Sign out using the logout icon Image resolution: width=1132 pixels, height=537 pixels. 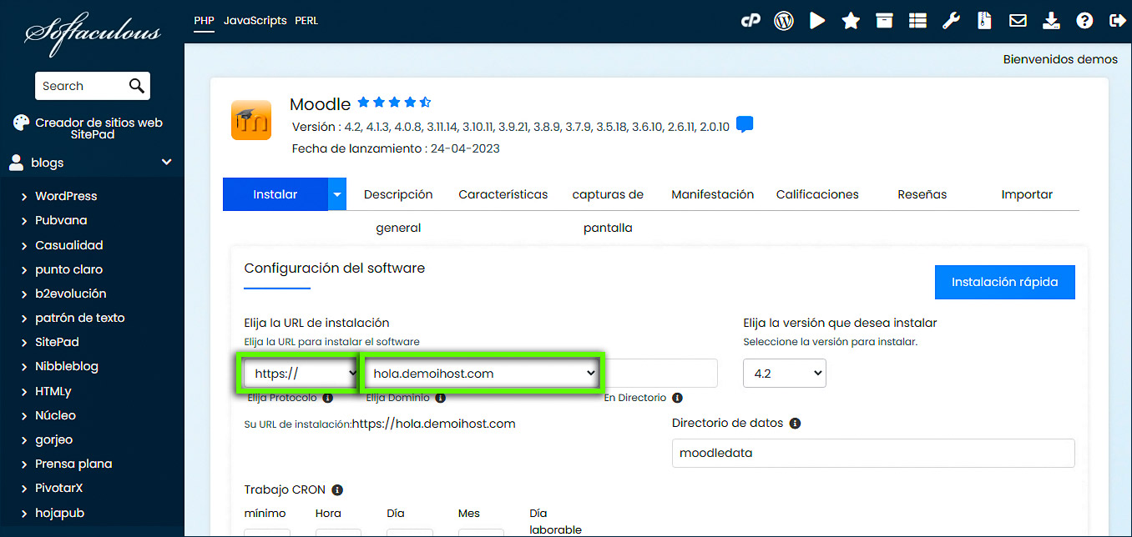(1117, 20)
